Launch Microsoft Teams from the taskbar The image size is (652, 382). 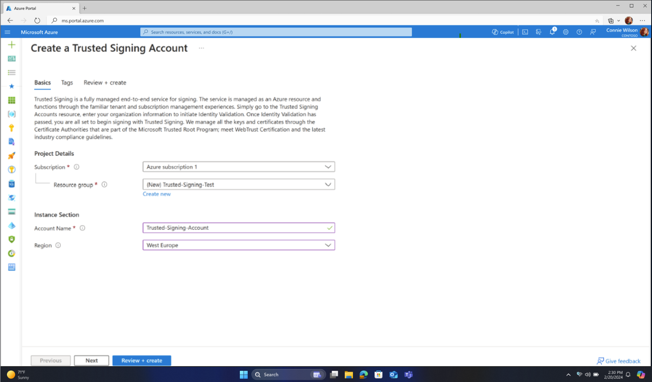(408, 374)
